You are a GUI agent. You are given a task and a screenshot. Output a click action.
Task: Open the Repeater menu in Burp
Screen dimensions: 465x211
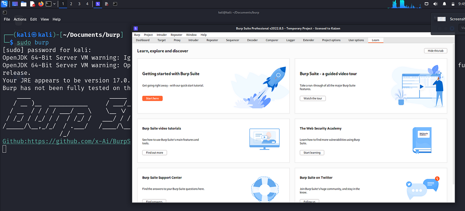tap(176, 35)
